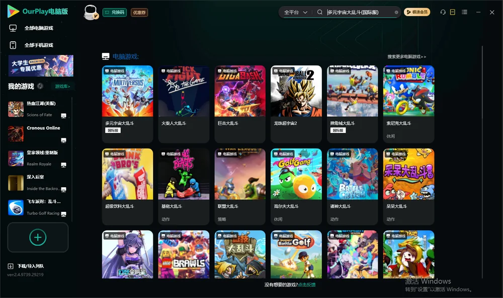503x298 pixels.
Task: Open the 龙珠超宇宙2 game card
Action: [x=296, y=104]
